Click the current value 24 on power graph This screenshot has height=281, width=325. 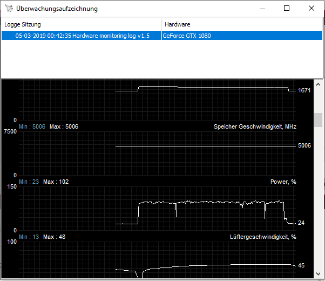coord(301,223)
